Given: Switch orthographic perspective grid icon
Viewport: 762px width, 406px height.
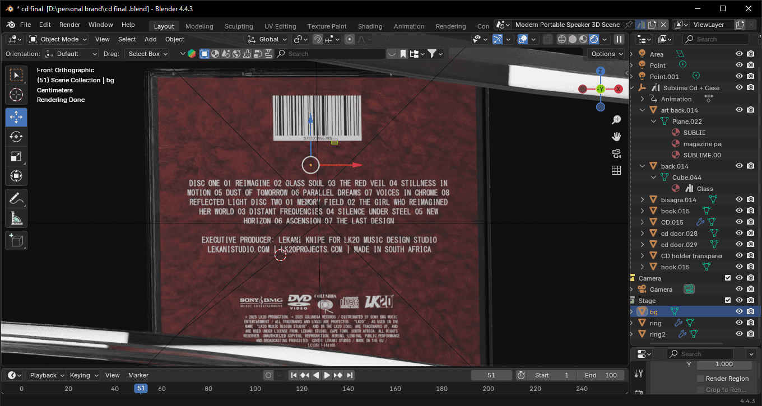Looking at the screenshot, I should [616, 170].
